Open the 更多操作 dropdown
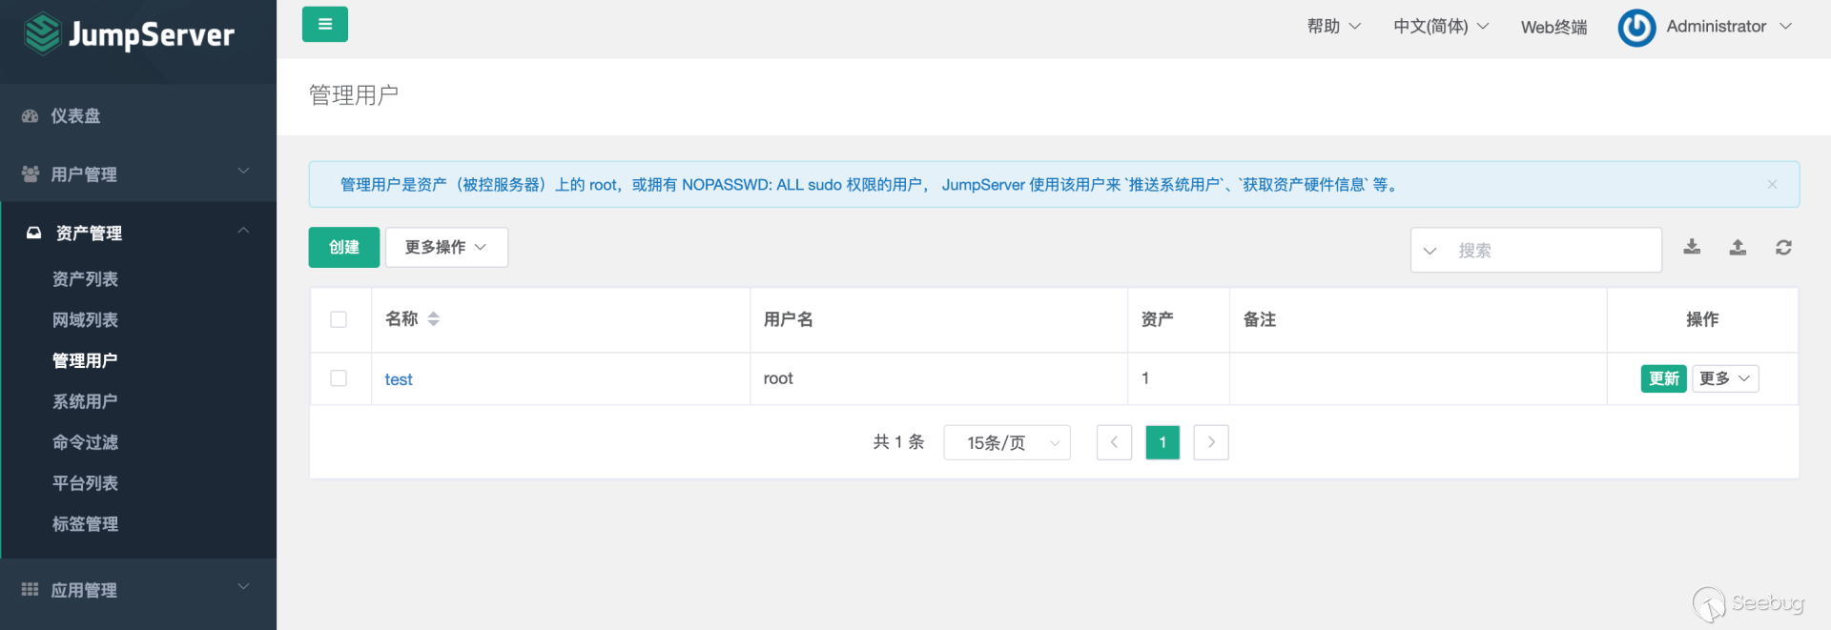 (446, 248)
